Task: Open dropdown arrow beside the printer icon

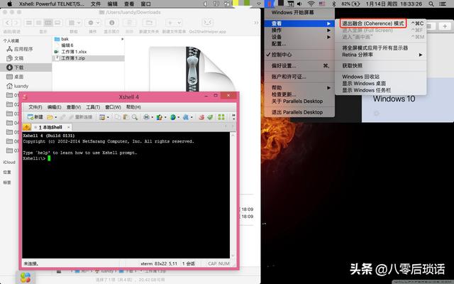Action: (x=152, y=117)
